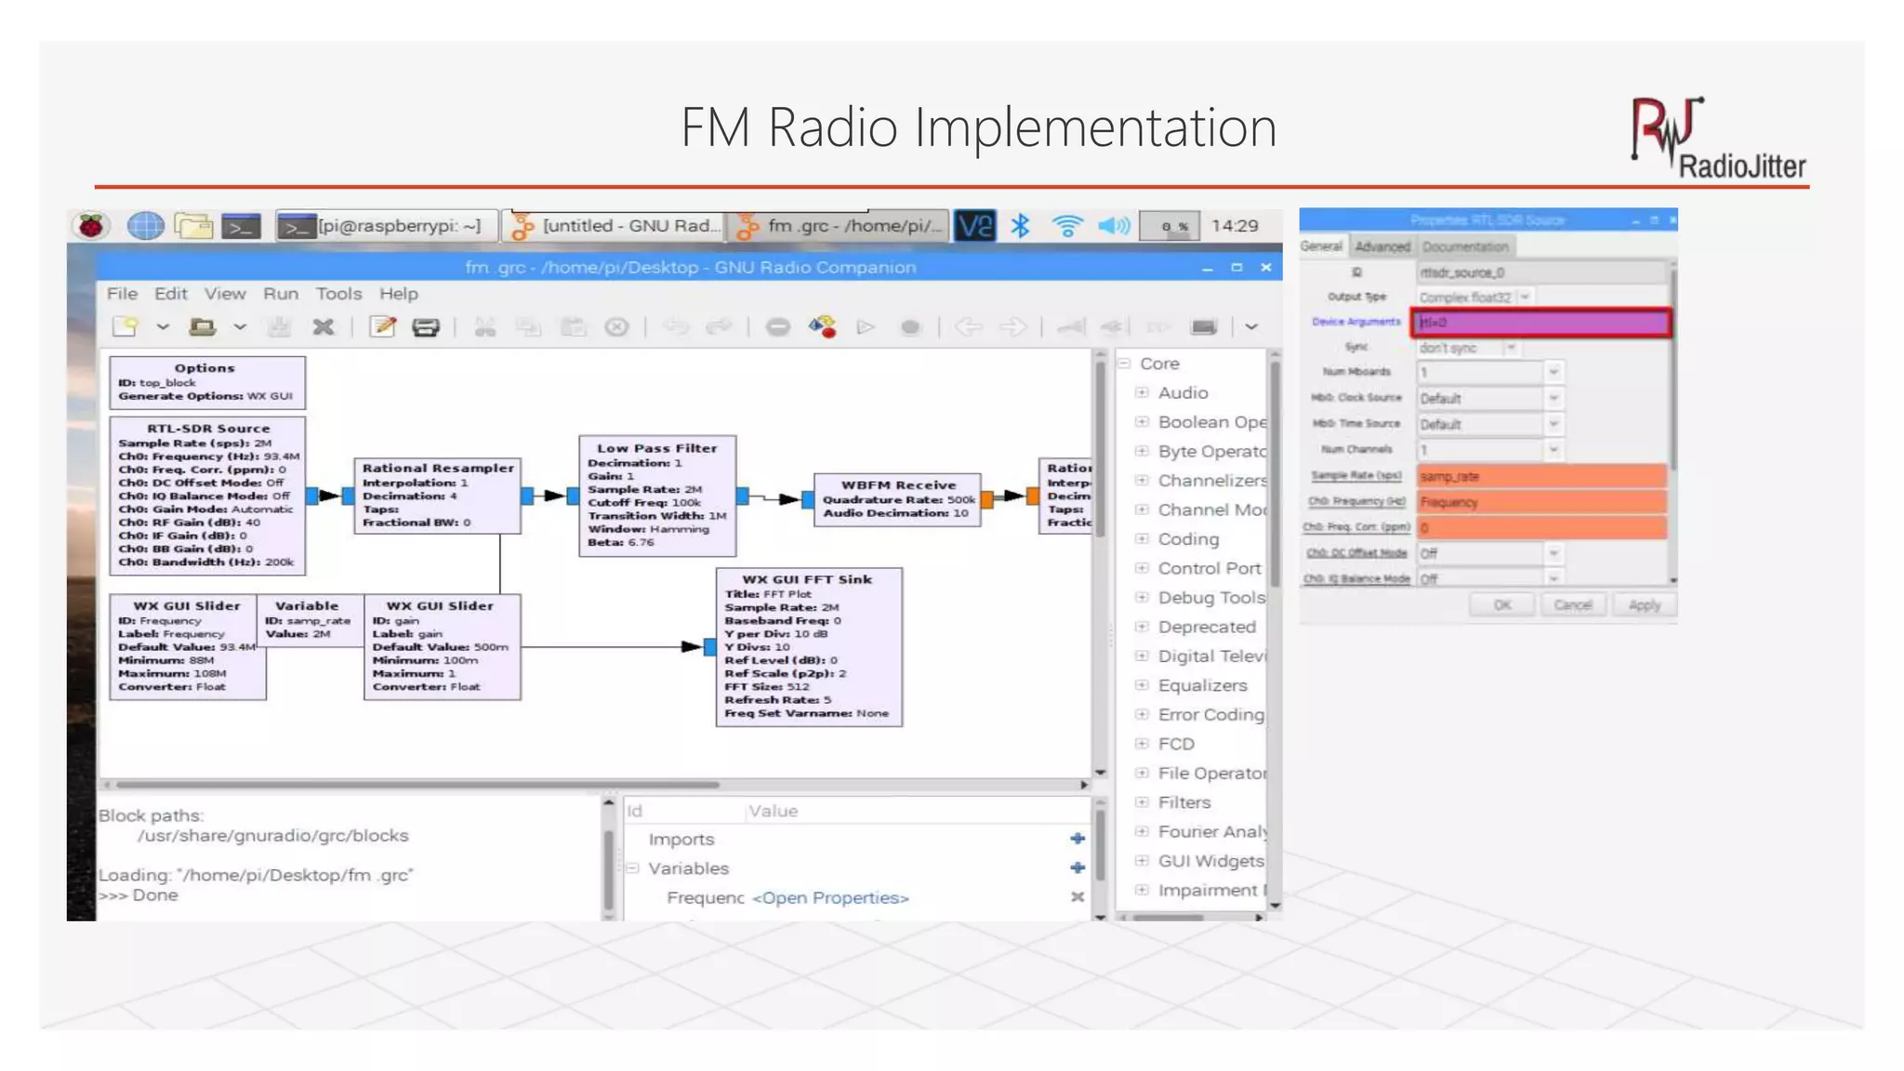Viewport: 1904px width, 1071px height.
Task: Click the rotate left arrow icon
Action: click(969, 326)
